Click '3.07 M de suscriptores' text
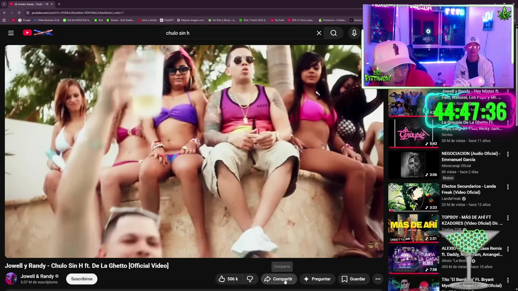The height and width of the screenshot is (291, 518). [39, 282]
